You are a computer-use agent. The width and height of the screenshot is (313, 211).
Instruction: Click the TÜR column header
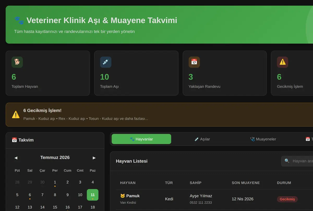[169, 183]
